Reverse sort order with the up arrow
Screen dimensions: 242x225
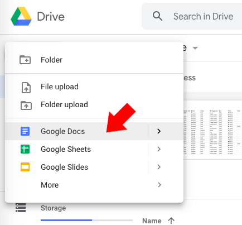coord(171,221)
